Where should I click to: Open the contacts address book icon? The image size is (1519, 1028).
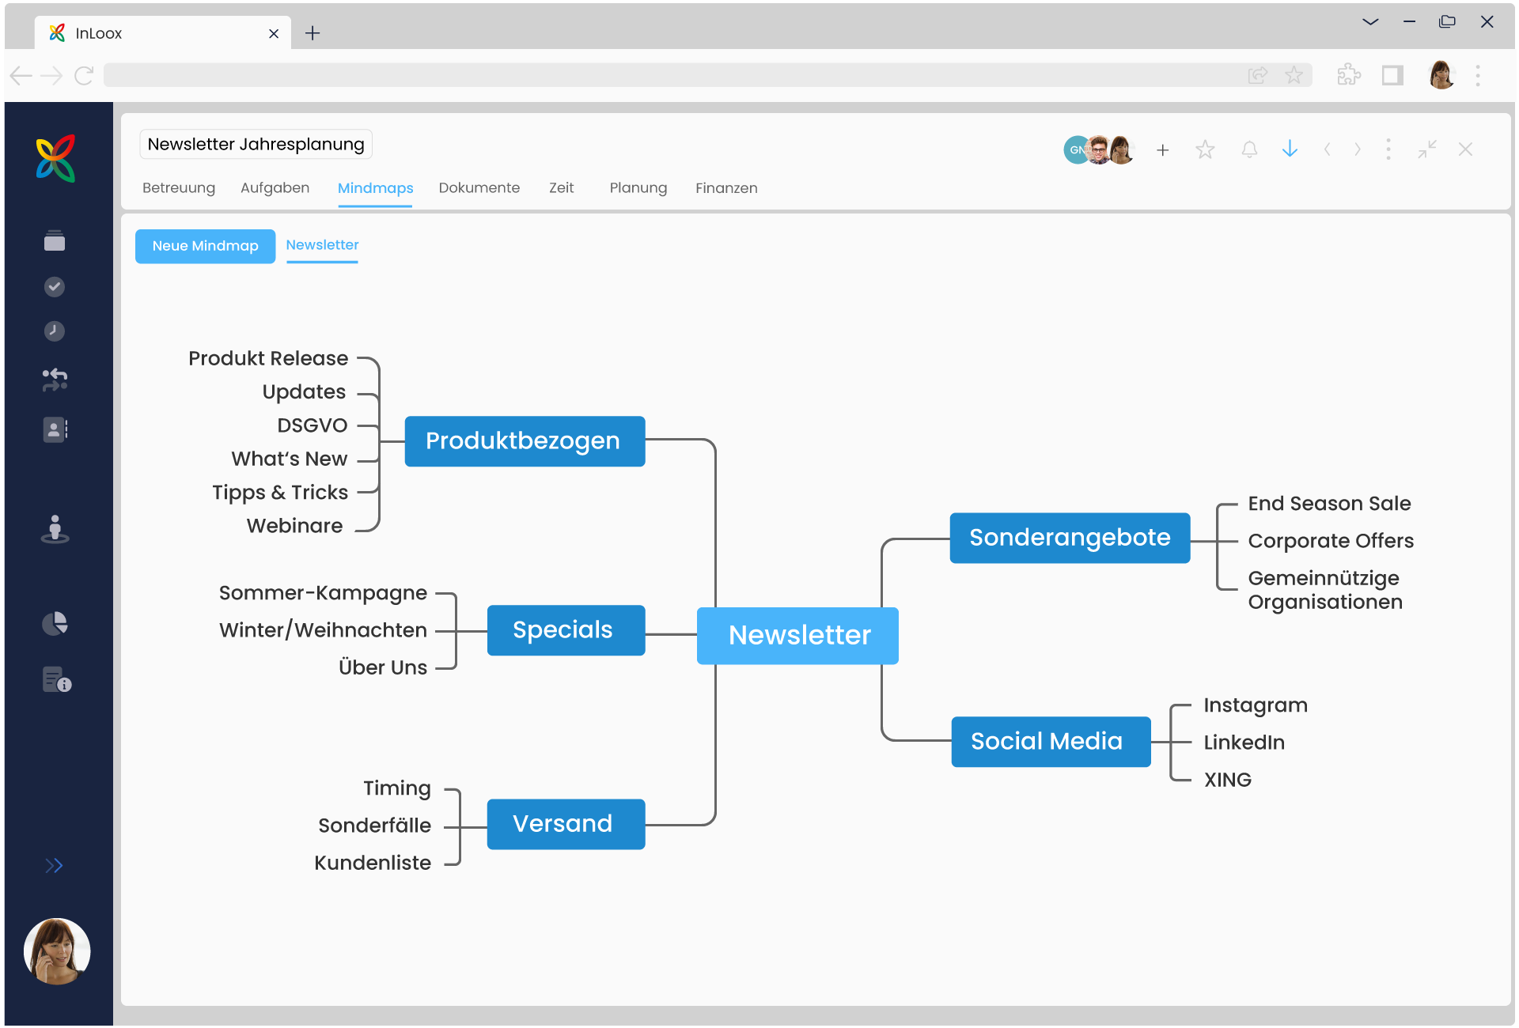coord(55,429)
